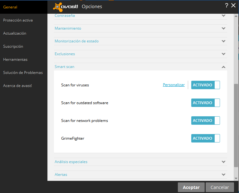Screen dimensions: 239x193
Task: Click the Análisis especiales heading
Action: pyautogui.click(x=71, y=162)
